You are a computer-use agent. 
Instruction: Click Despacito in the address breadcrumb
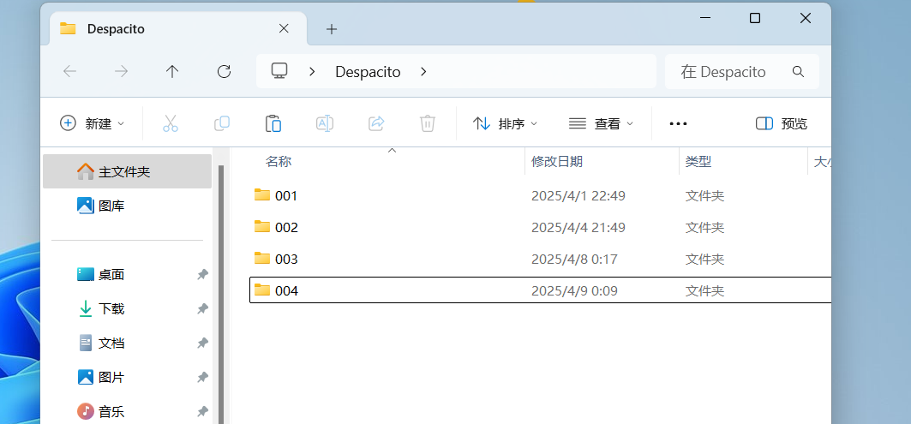[368, 72]
